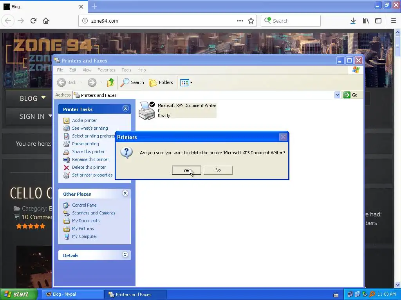
Task: Open the Back history dropdown arrow
Action: pyautogui.click(x=81, y=82)
